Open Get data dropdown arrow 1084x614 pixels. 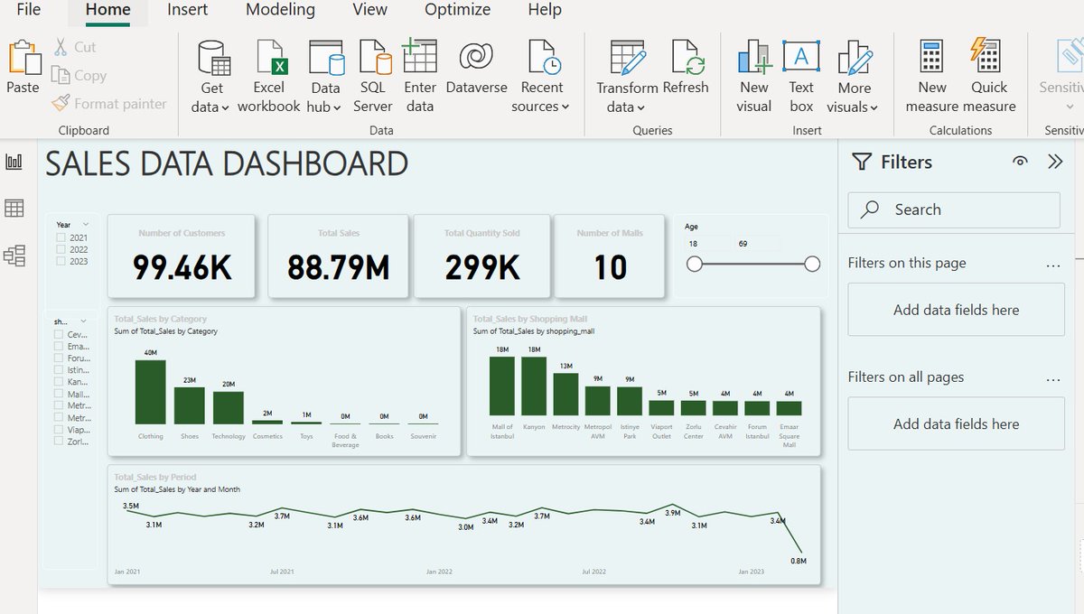[225, 107]
